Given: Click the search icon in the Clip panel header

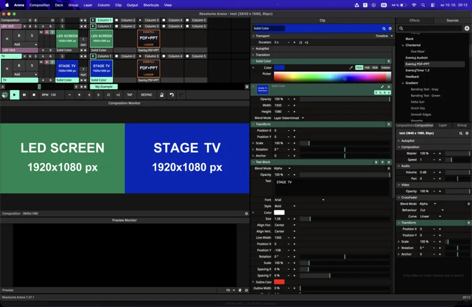Looking at the screenshot, I should coord(384,29).
